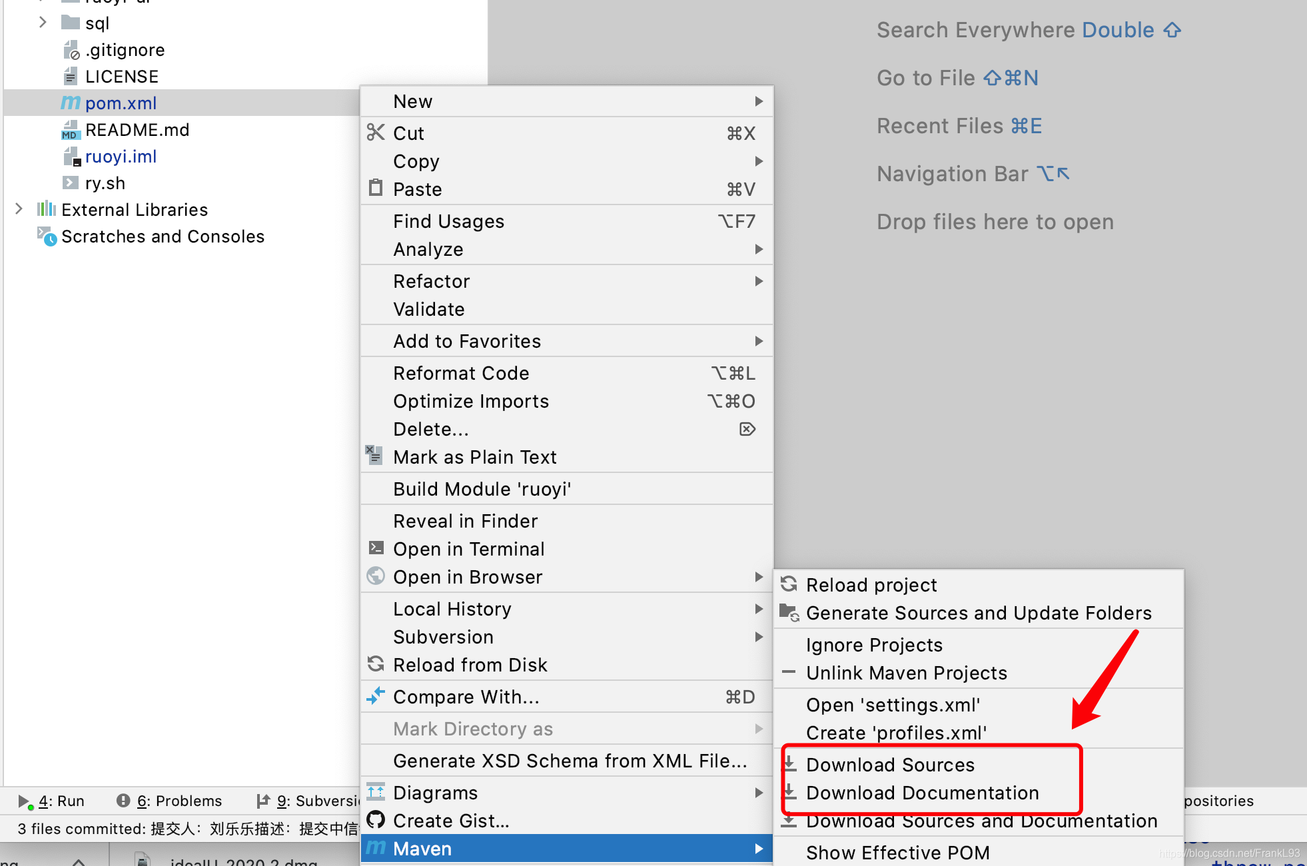Select the LICENSE file
Image resolution: width=1307 pixels, height=866 pixels.
tap(122, 77)
